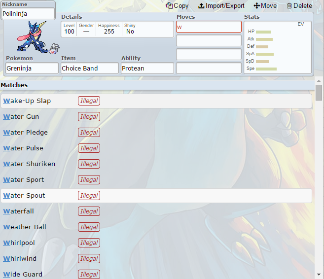Select the Water Pledge move

tap(156, 133)
